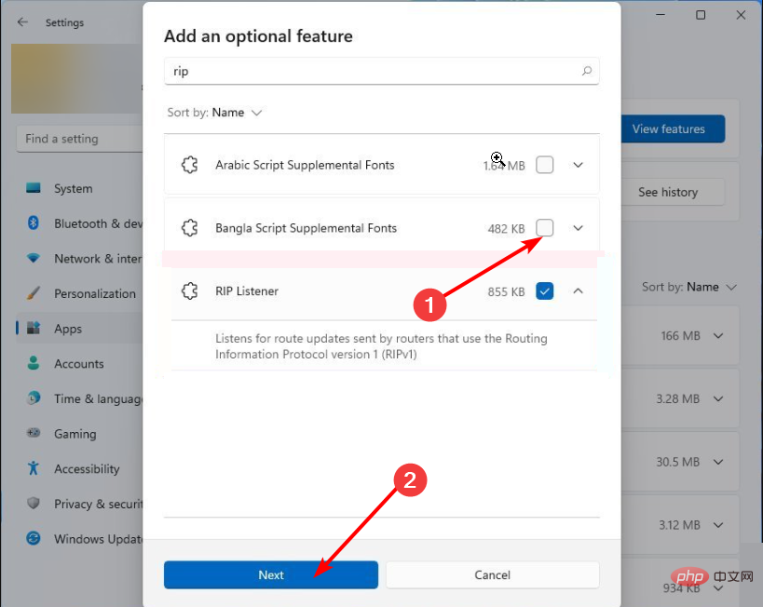Viewport: 763px width, 607px height.
Task: Expand the Bangla Script Supplemental Fonts entry
Action: [578, 228]
